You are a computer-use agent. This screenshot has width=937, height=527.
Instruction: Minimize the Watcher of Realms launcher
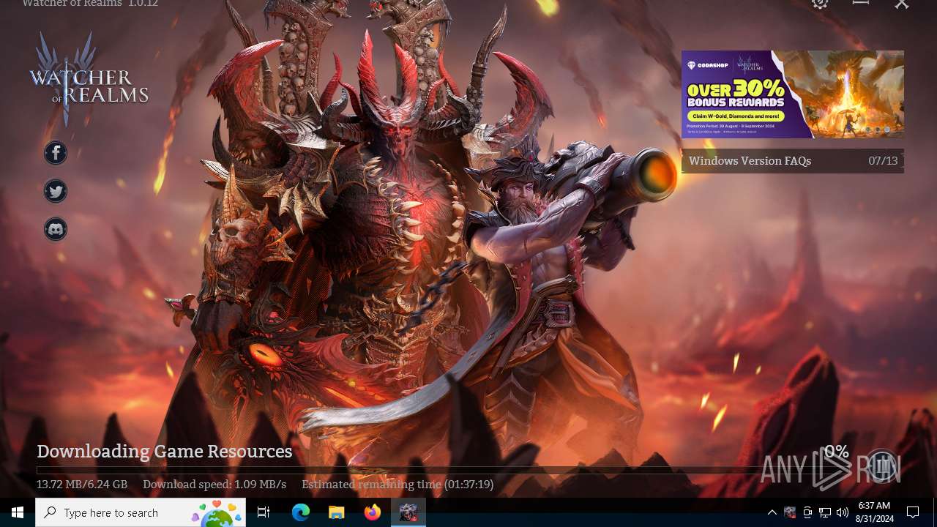[x=861, y=3]
